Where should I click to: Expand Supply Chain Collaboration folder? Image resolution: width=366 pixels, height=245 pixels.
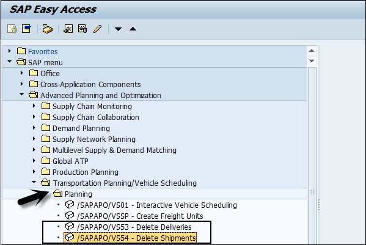tap(34, 116)
